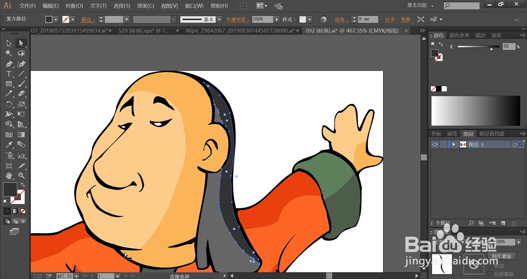Check the 反相蒙版 checkbox
The image size is (527, 279).
click(490, 274)
